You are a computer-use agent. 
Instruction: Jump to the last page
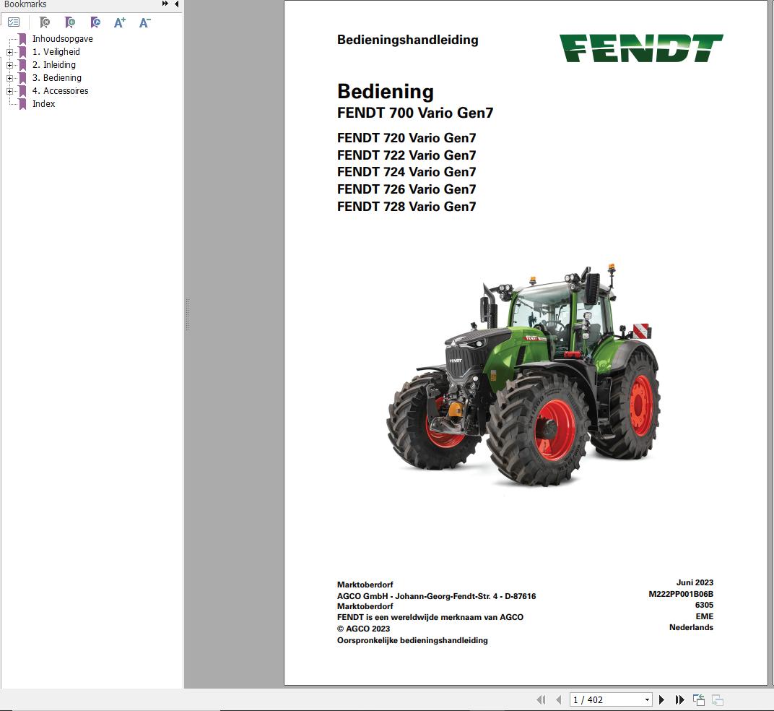[679, 699]
